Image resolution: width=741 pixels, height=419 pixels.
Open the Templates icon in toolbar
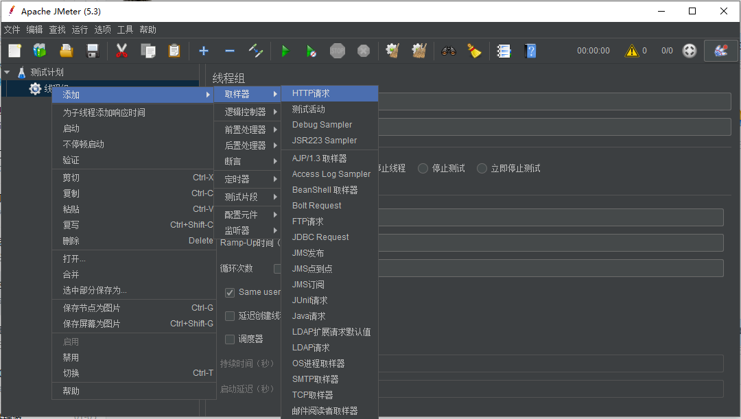[x=40, y=51]
